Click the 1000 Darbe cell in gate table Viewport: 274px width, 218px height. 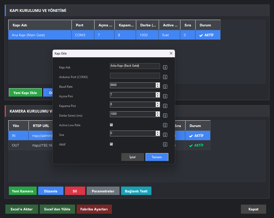tap(147, 35)
